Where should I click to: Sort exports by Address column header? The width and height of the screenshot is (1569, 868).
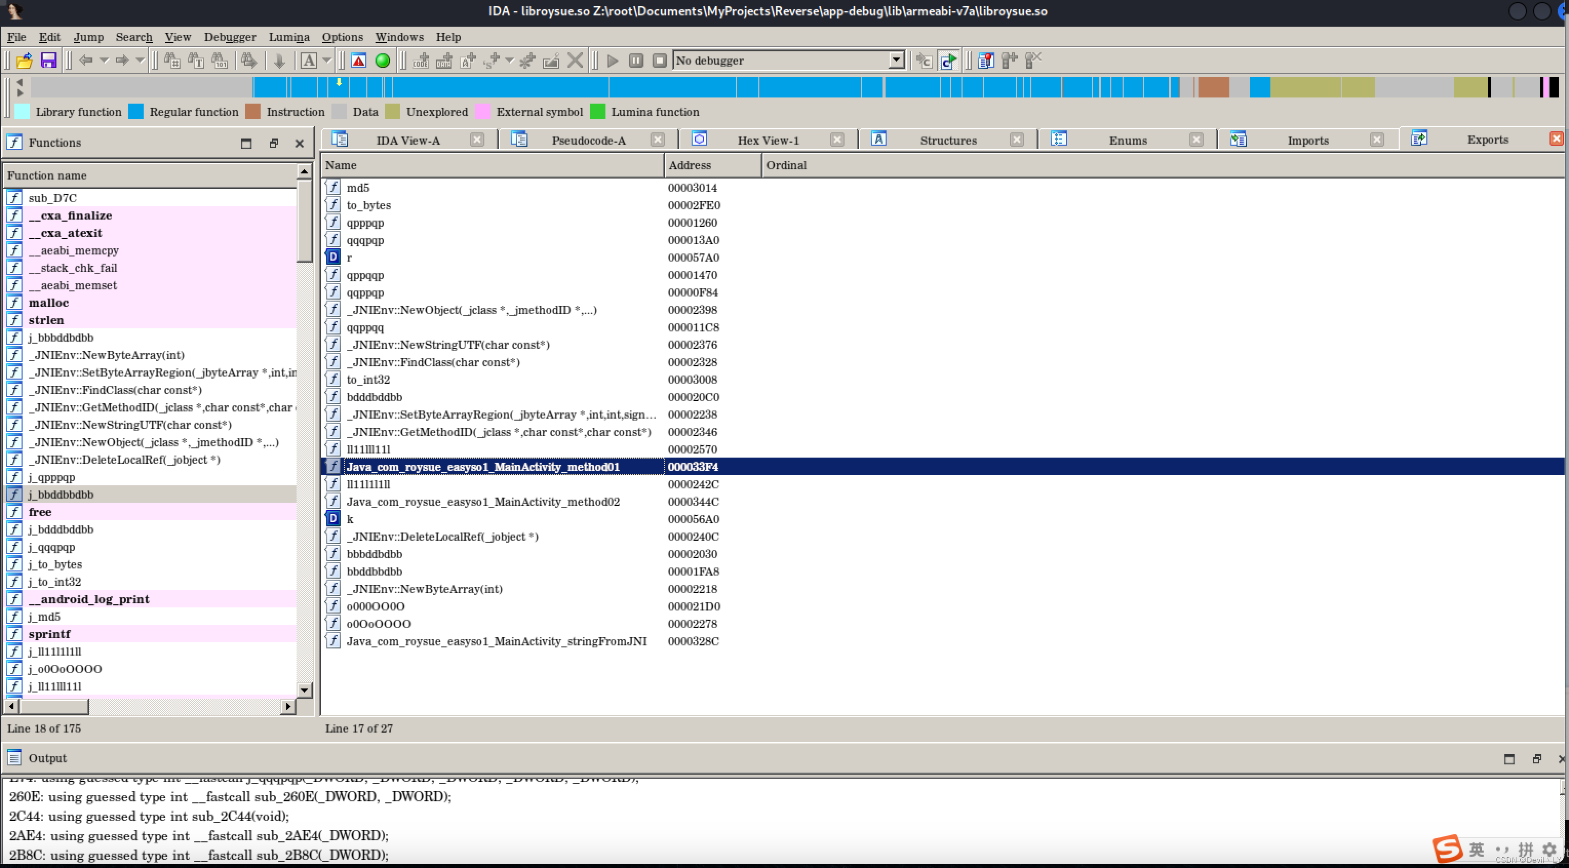(x=713, y=165)
